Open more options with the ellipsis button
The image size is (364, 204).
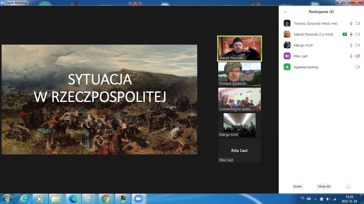click(x=348, y=186)
